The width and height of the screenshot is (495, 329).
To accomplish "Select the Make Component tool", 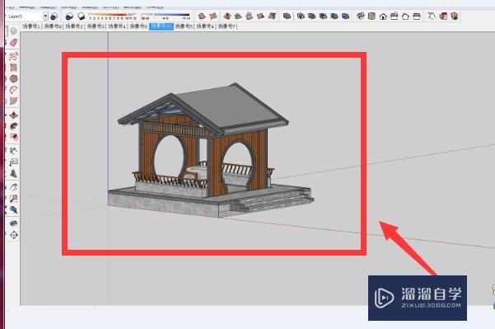I will [x=13, y=31].
